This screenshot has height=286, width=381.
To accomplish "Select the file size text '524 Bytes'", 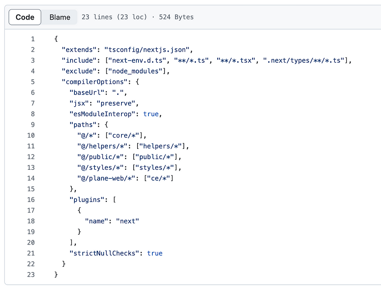I will click(176, 17).
